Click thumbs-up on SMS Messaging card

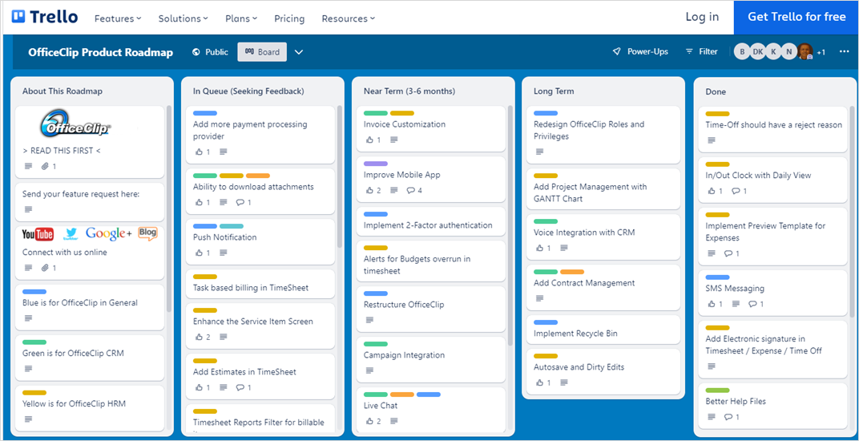pyautogui.click(x=715, y=304)
